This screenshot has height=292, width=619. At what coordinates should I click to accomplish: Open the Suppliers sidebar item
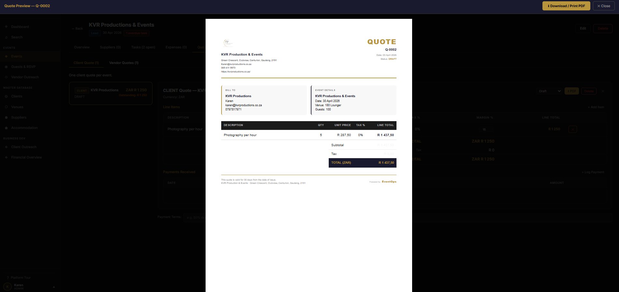tap(19, 118)
